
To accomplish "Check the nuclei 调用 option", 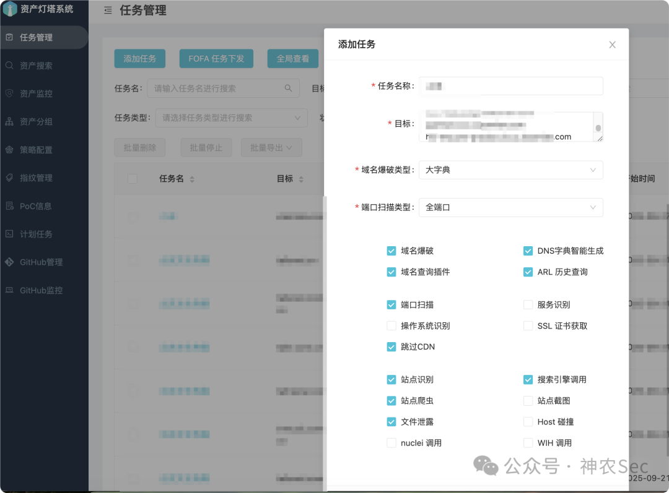I will (x=391, y=442).
